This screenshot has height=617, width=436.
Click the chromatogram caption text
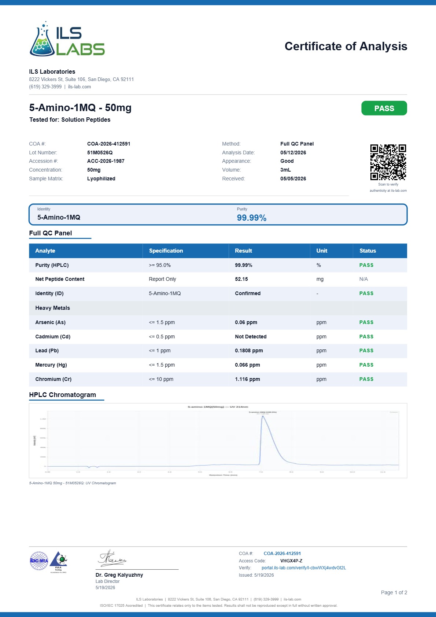[x=73, y=483]
